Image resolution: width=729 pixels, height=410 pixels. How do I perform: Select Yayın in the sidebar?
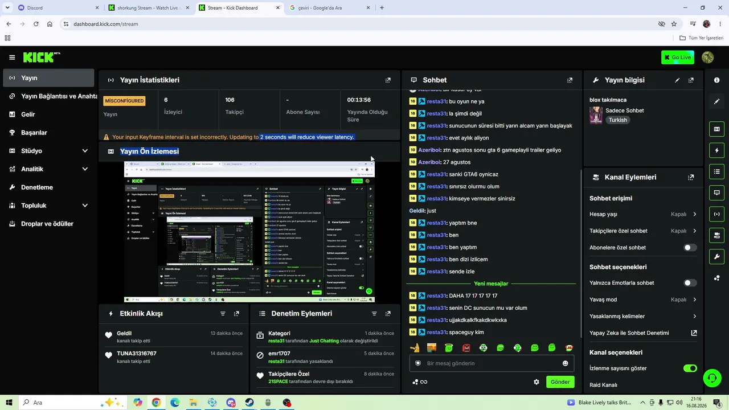tap(48, 78)
